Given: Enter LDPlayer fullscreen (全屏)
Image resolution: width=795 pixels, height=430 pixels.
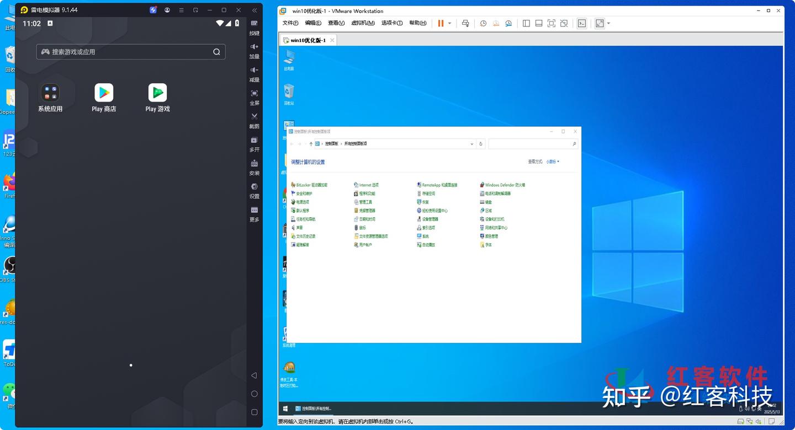Looking at the screenshot, I should 254,97.
